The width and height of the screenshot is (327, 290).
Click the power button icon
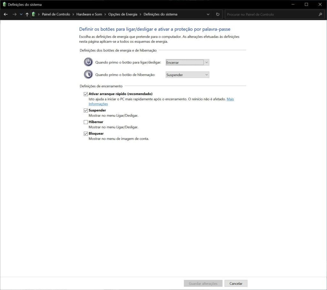click(88, 62)
